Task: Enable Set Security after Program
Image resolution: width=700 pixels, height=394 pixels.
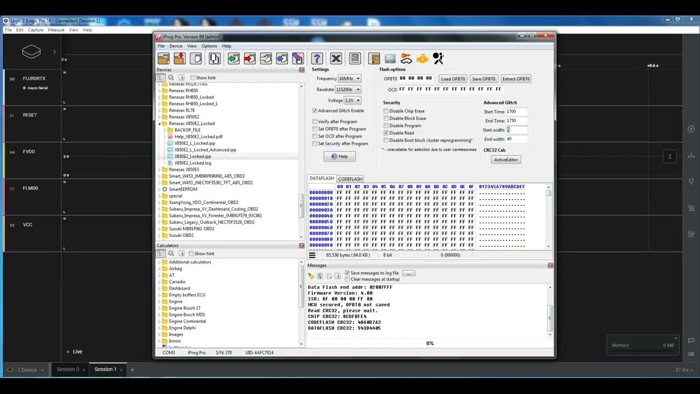Action: click(x=314, y=143)
